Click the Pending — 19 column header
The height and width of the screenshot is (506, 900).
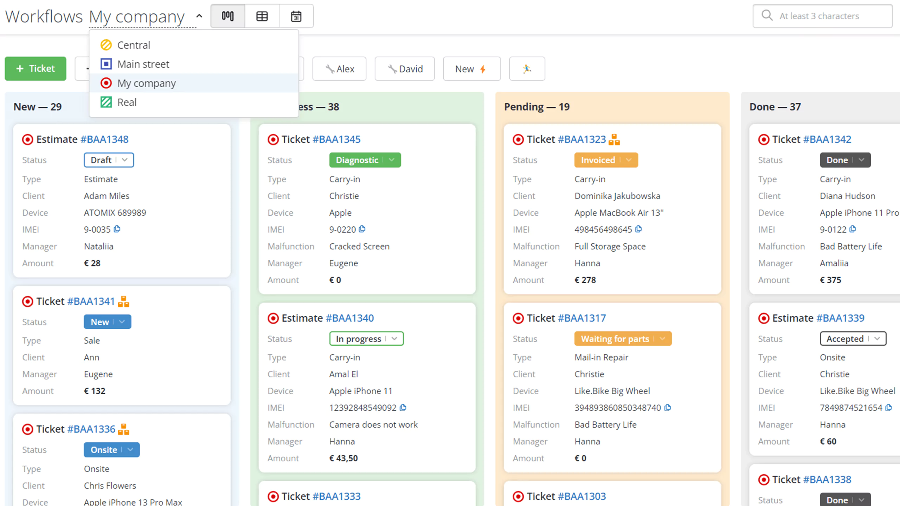[537, 107]
